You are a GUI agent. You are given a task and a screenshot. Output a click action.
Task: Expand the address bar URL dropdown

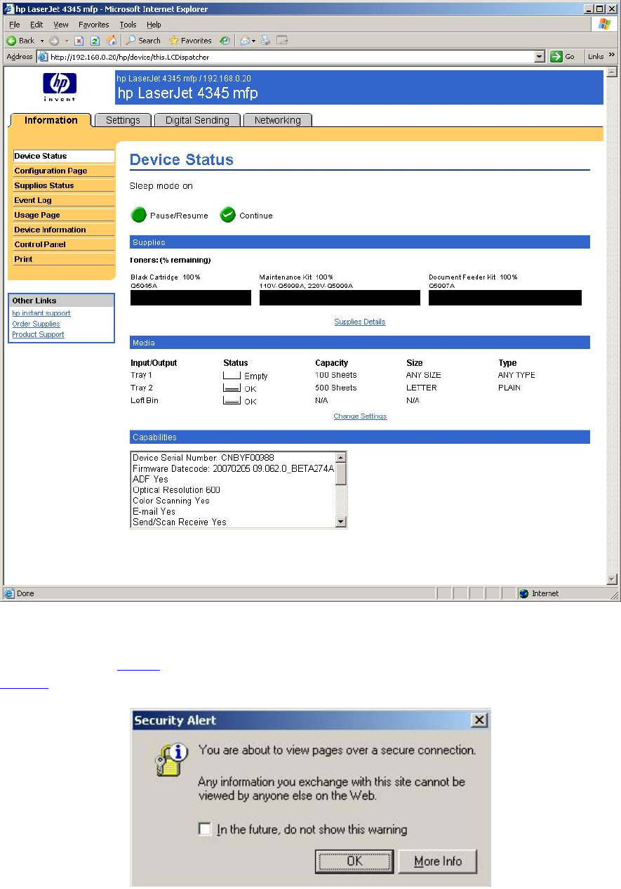click(x=539, y=57)
